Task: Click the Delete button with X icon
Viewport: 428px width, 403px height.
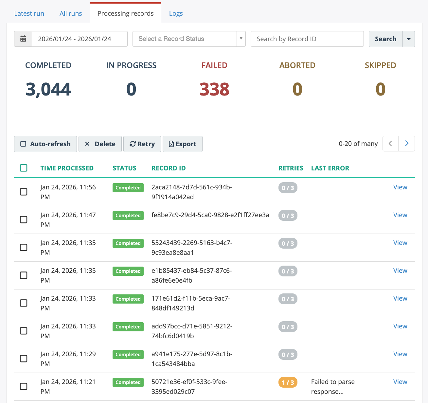Action: 100,144
